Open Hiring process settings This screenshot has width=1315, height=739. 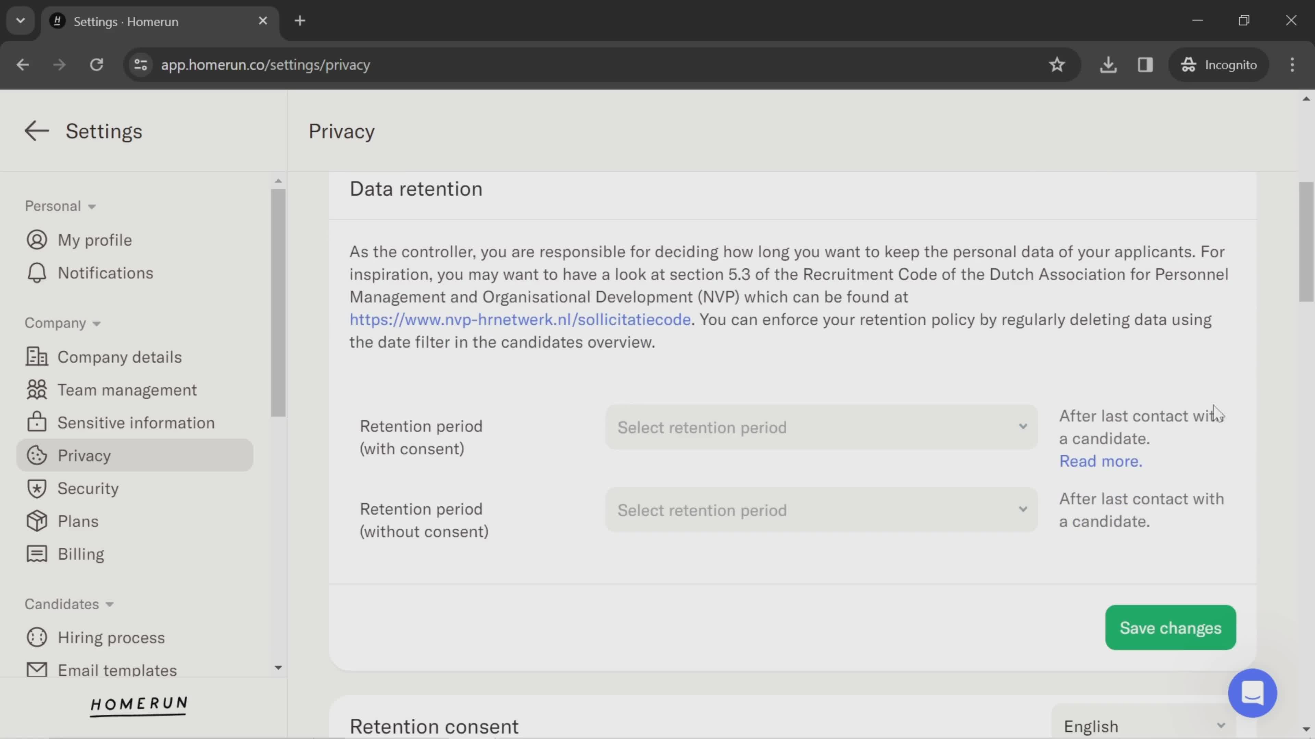click(111, 637)
